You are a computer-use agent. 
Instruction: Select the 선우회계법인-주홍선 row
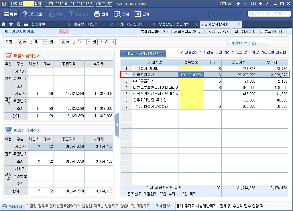point(204,100)
